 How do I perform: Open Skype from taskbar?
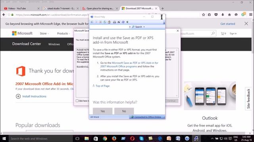(141, 138)
